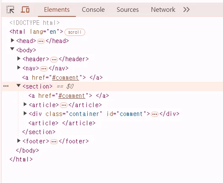Collapse the section element arrow
Screen dimensions: 223x183
pyautogui.click(x=19, y=85)
